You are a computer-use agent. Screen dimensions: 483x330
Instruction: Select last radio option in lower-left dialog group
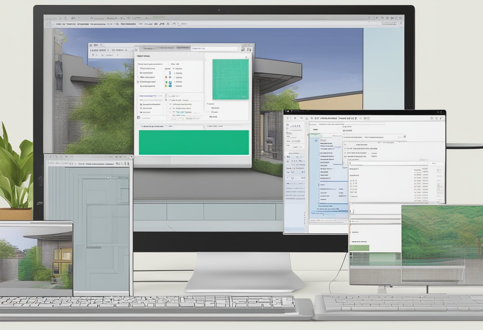140,112
